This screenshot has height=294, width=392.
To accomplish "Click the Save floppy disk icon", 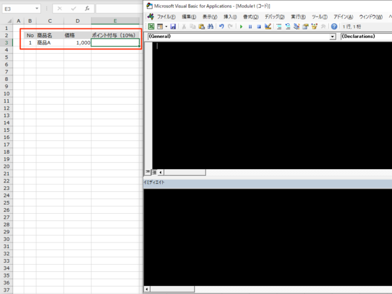I will point(173,26).
